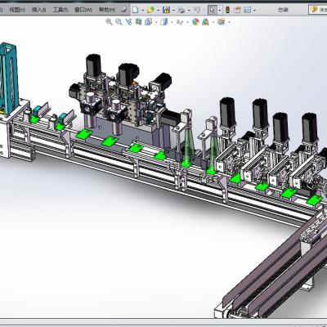
Task: Open the 帮助 (Help) menu
Action: (x=106, y=10)
